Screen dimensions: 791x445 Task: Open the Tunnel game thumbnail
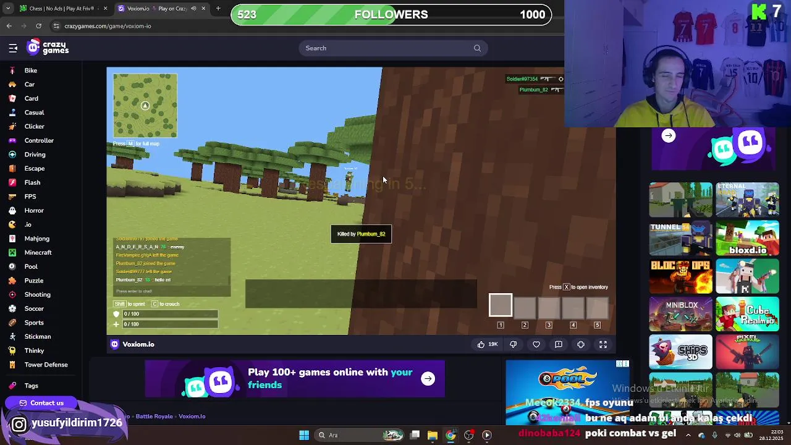pos(680,238)
